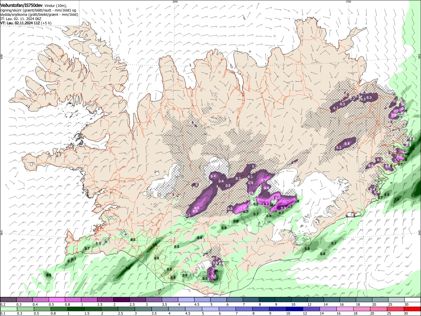Pick the 0.5 medium green swatch in the lower legend
Viewport: 421px width, 316px height.
click(42, 309)
